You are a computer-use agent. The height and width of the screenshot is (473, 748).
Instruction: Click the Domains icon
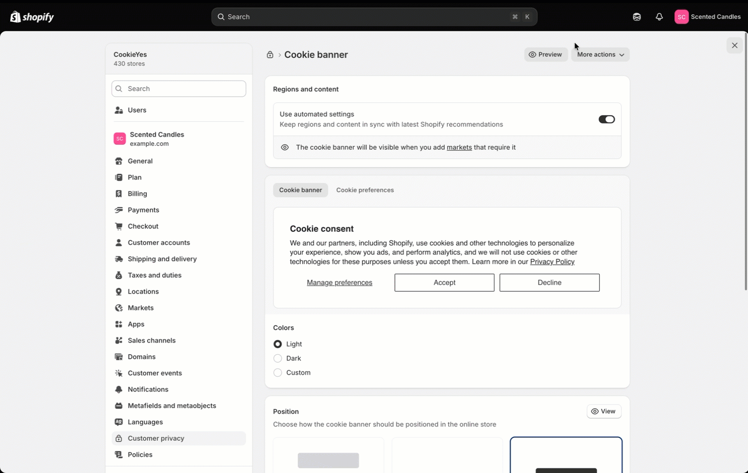(x=119, y=357)
